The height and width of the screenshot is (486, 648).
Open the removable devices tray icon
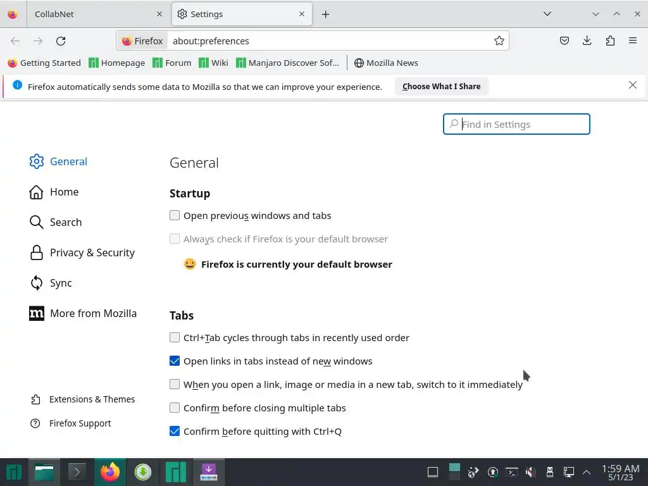pyautogui.click(x=550, y=472)
